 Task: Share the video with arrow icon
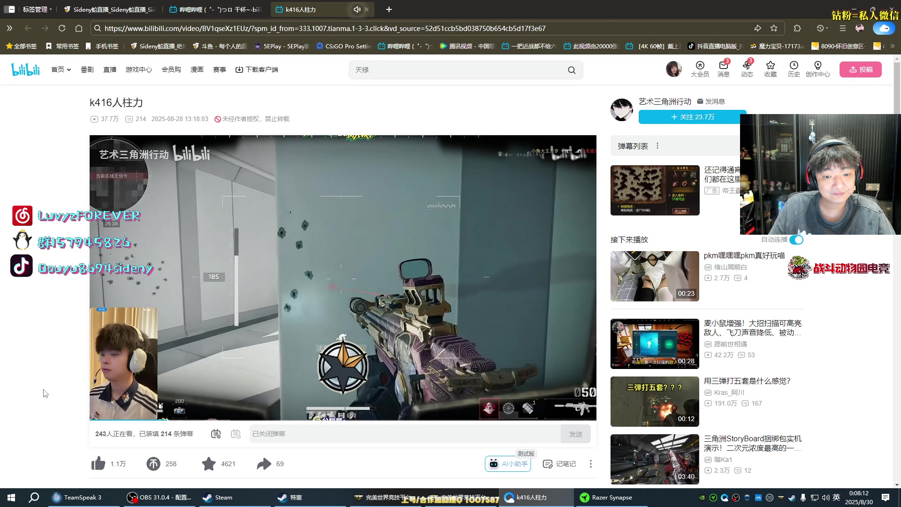pyautogui.click(x=264, y=463)
